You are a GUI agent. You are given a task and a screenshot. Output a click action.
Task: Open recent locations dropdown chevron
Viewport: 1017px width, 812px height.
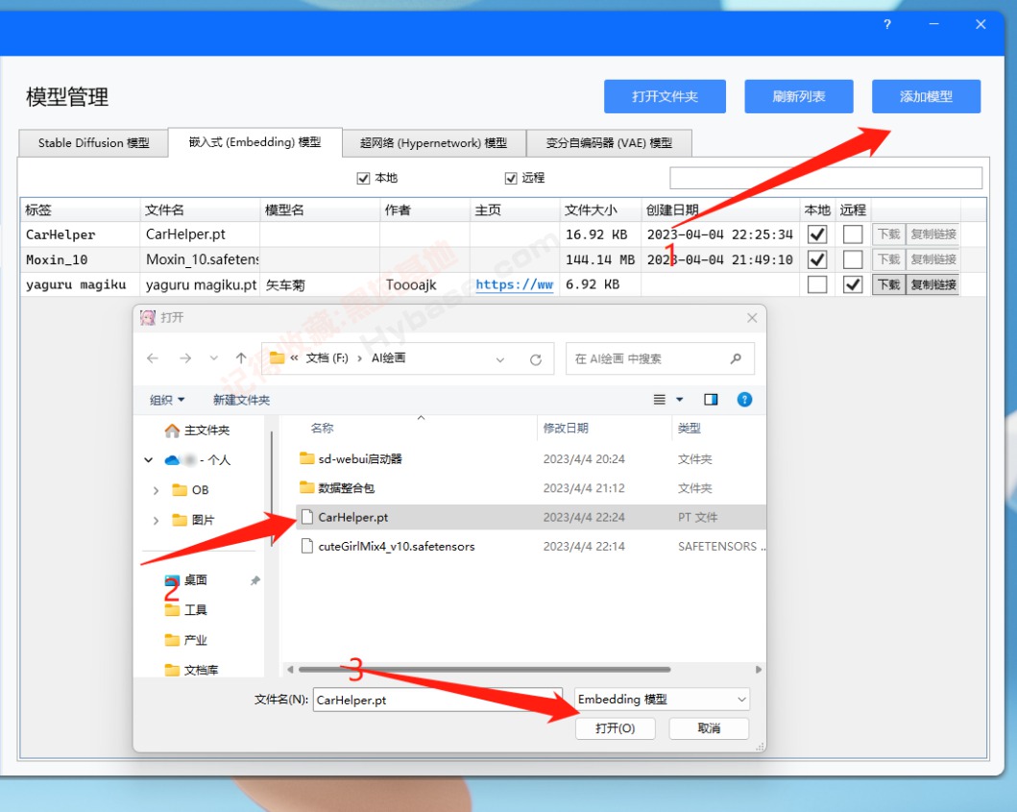click(x=213, y=358)
